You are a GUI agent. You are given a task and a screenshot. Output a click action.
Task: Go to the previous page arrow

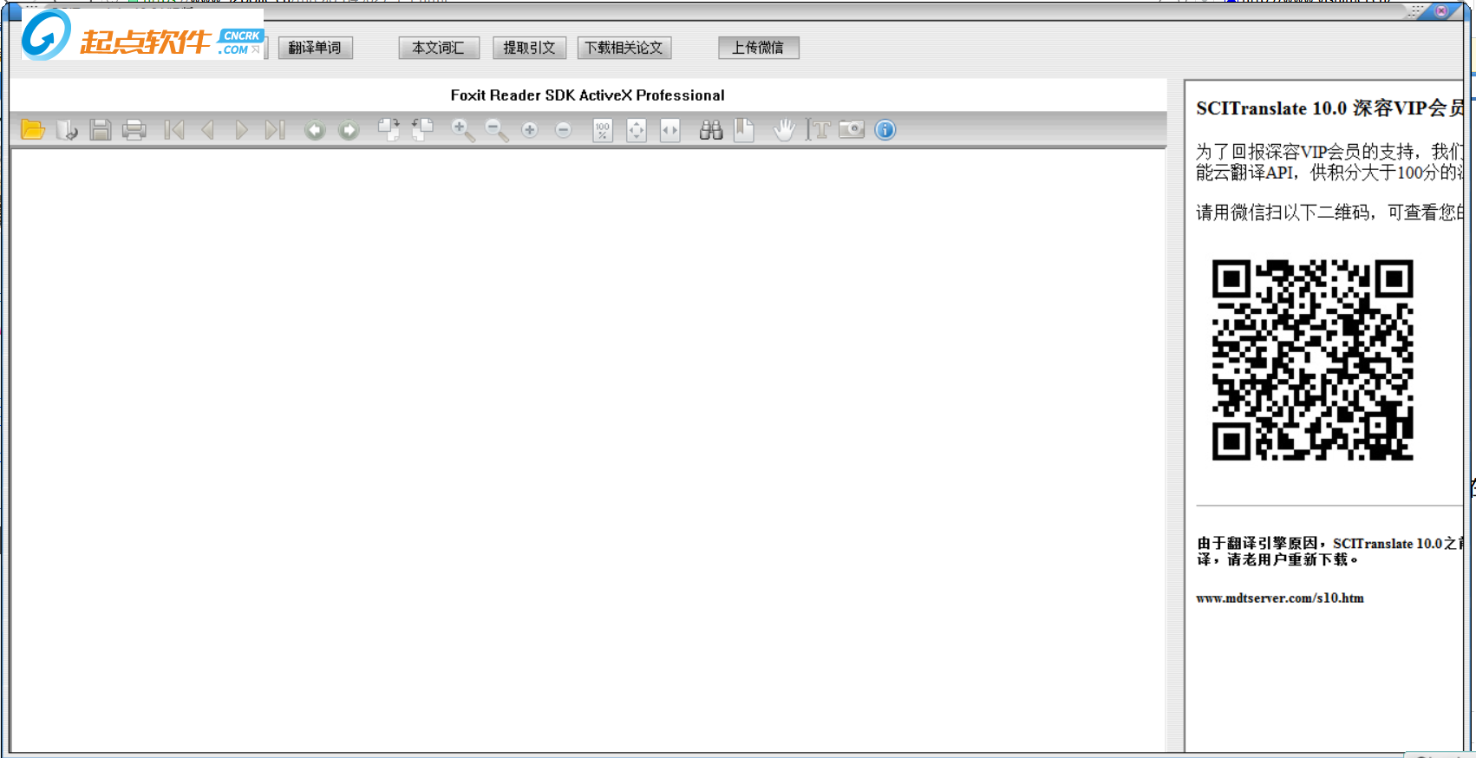207,130
